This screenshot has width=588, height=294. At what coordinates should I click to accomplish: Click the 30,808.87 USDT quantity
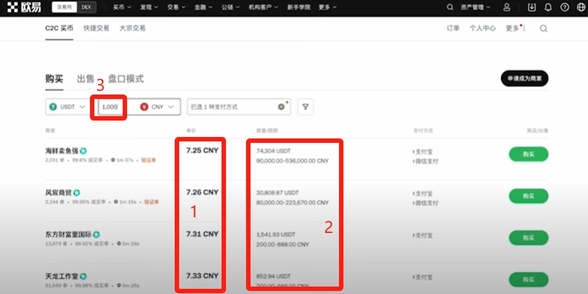pyautogui.click(x=277, y=193)
